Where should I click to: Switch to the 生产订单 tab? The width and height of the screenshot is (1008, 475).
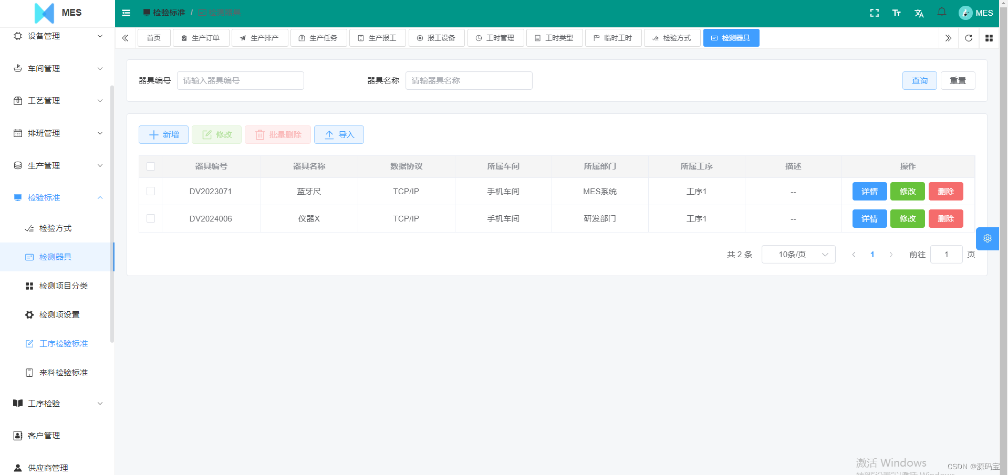pyautogui.click(x=201, y=37)
